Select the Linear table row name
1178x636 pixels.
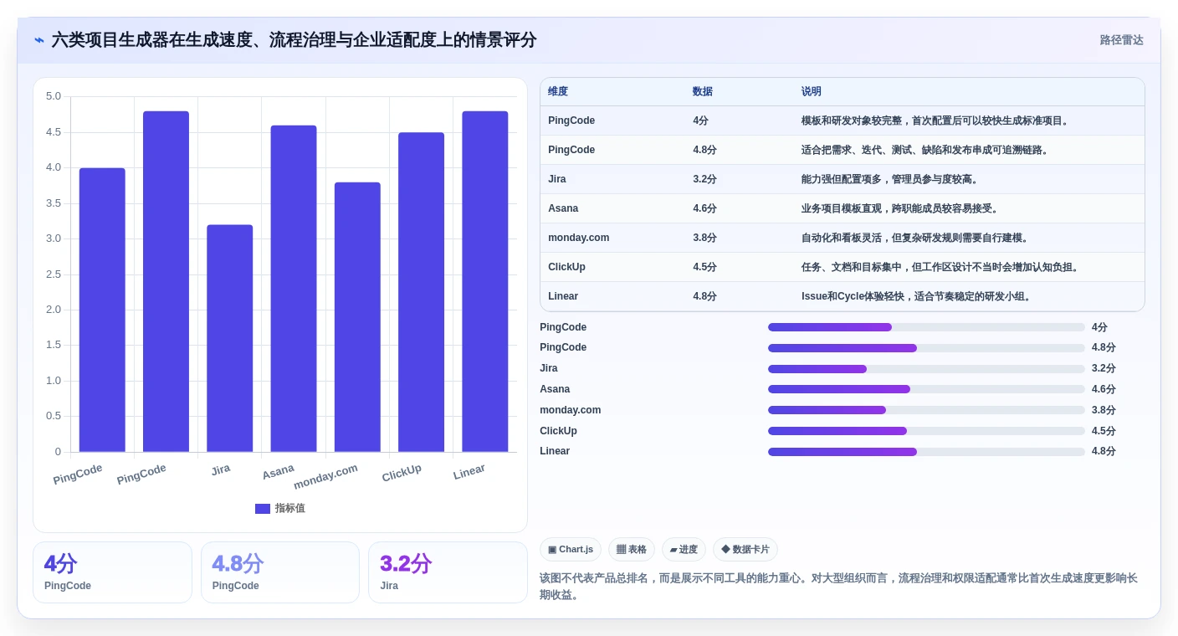click(563, 296)
